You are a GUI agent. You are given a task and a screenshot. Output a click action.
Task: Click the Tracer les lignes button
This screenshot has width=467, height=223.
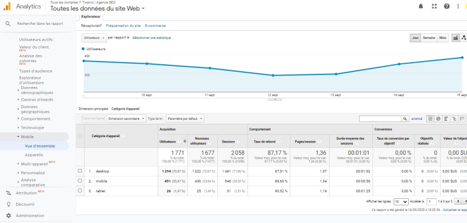tap(94, 119)
